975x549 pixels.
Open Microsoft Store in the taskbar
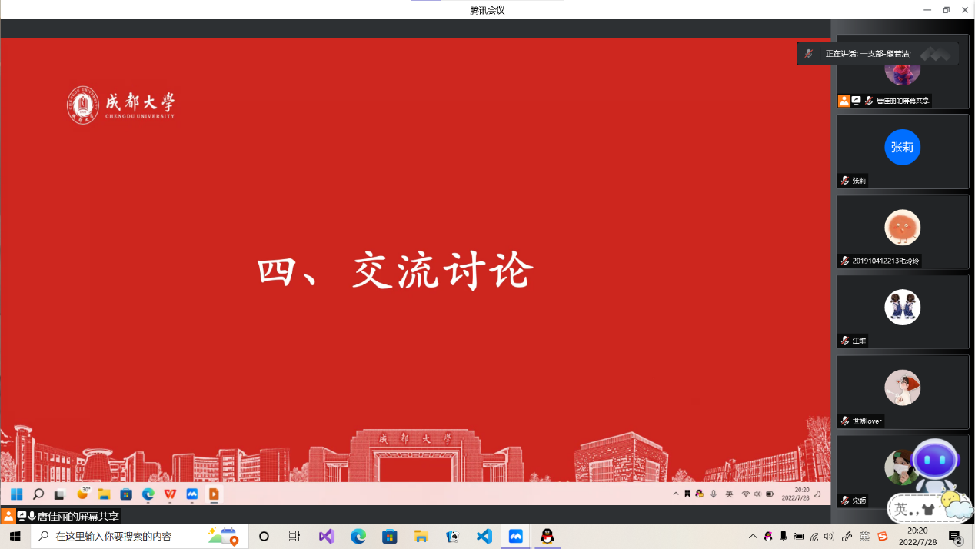click(x=390, y=537)
